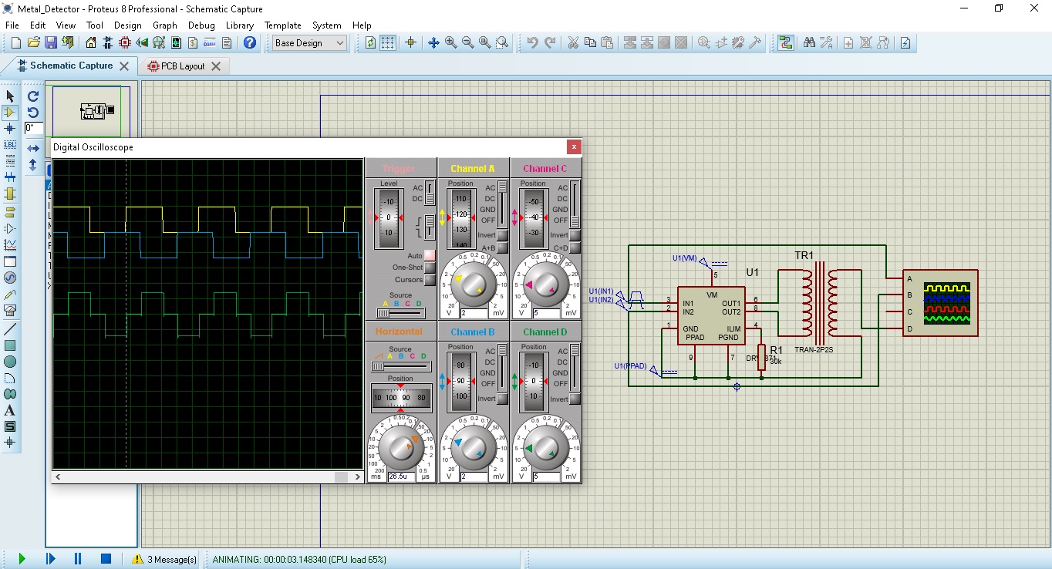Open the Debug menu
The width and height of the screenshot is (1052, 569).
pos(201,25)
